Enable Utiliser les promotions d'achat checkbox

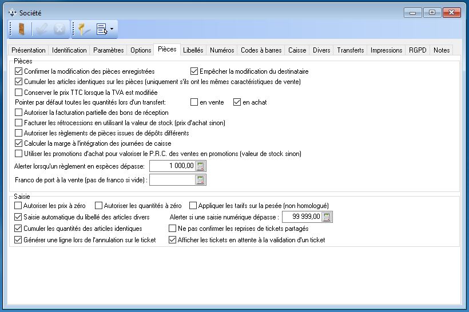[18, 154]
